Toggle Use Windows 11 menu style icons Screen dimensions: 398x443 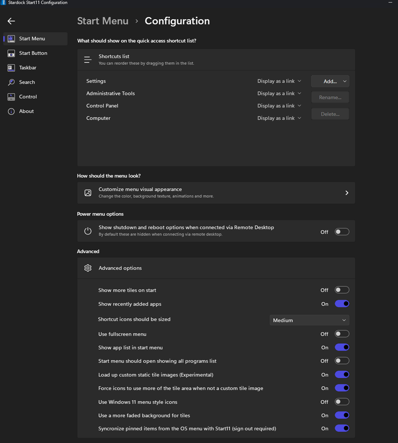point(342,402)
